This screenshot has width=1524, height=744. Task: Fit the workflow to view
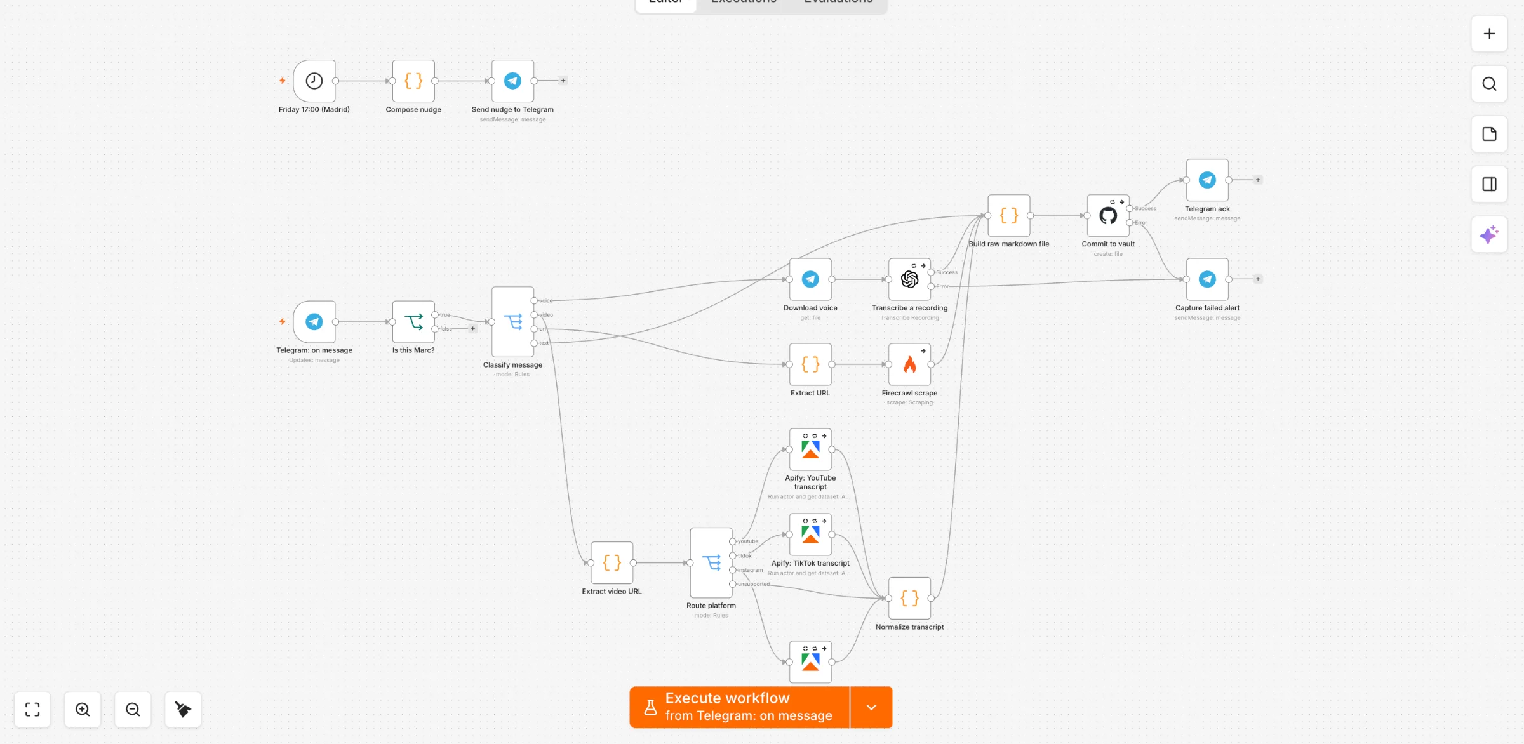coord(32,709)
